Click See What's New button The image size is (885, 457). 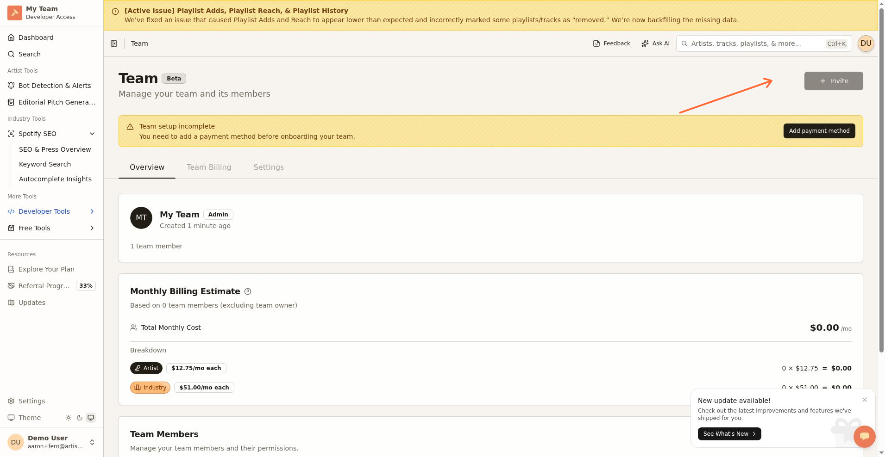(x=729, y=434)
